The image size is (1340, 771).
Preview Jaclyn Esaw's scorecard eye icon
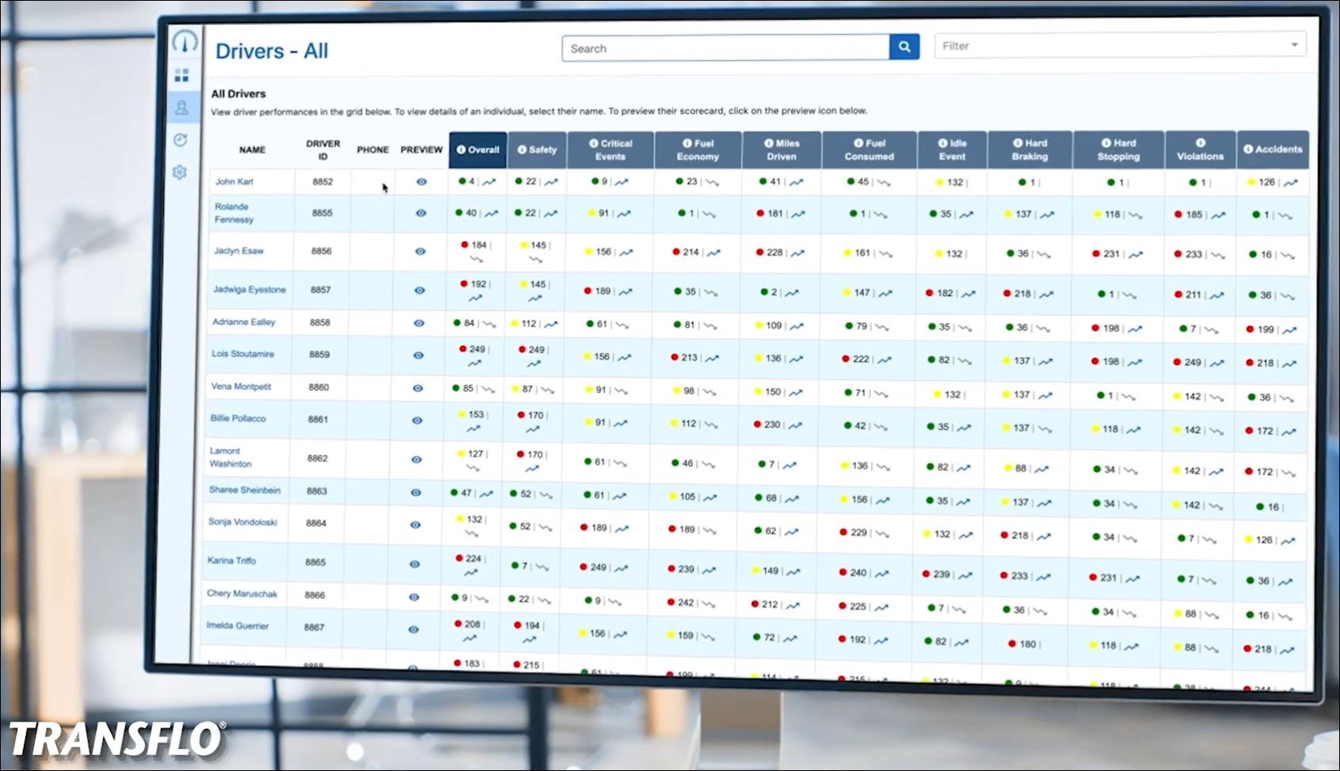coord(421,251)
